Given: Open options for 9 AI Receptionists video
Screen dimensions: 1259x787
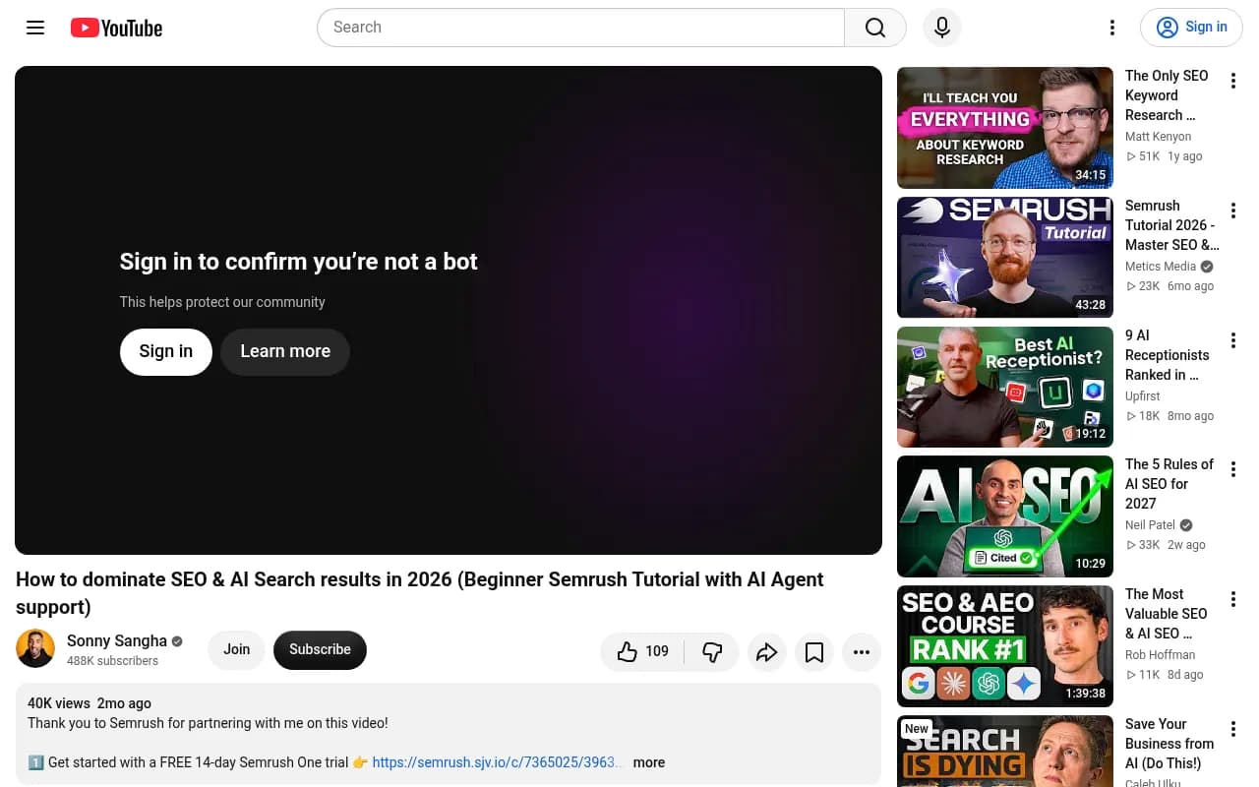Looking at the screenshot, I should point(1233,341).
